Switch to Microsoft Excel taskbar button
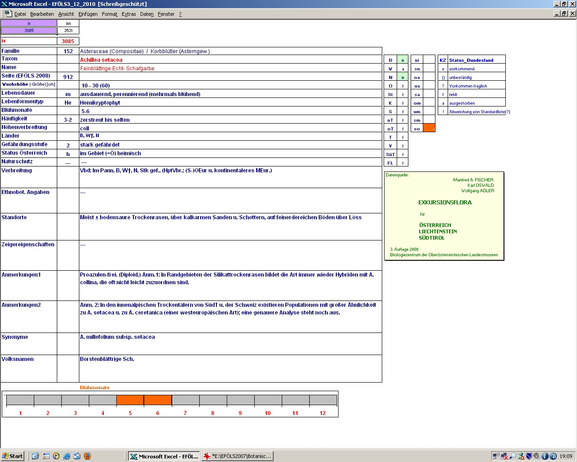 164,456
